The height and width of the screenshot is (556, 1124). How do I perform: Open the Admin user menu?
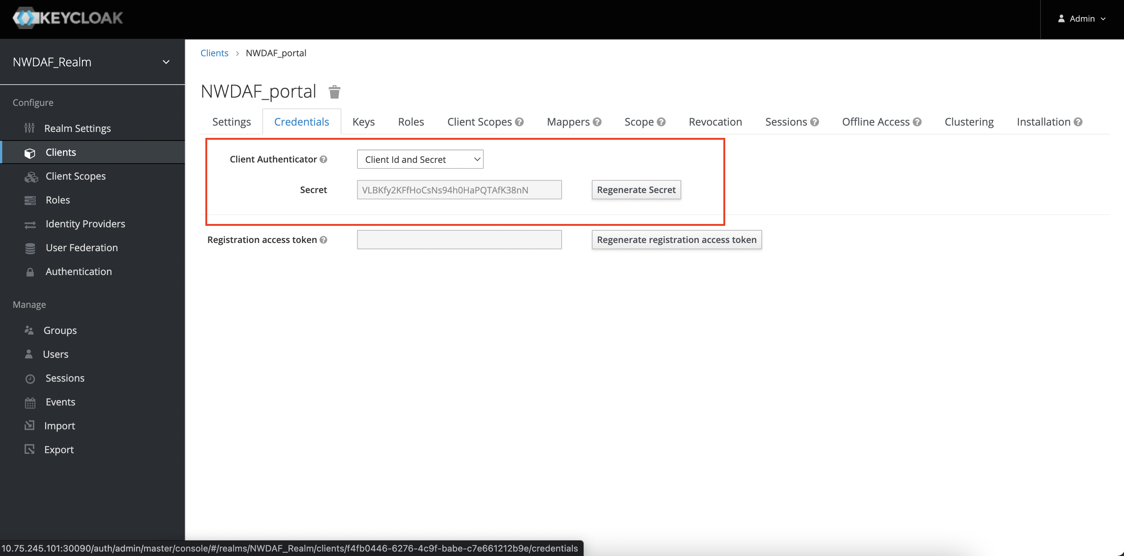tap(1081, 19)
